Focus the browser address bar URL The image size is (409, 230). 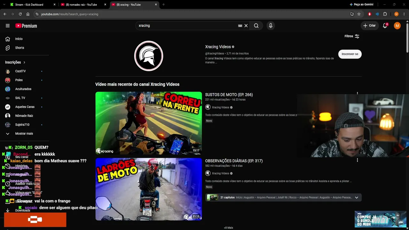[192, 14]
